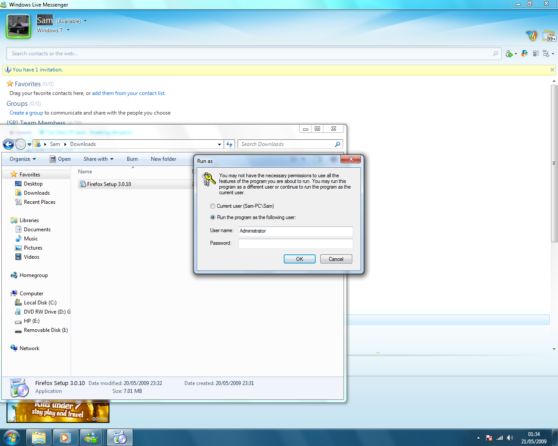Open the dropdown next to the Windows 7 personal message

click(x=68, y=30)
